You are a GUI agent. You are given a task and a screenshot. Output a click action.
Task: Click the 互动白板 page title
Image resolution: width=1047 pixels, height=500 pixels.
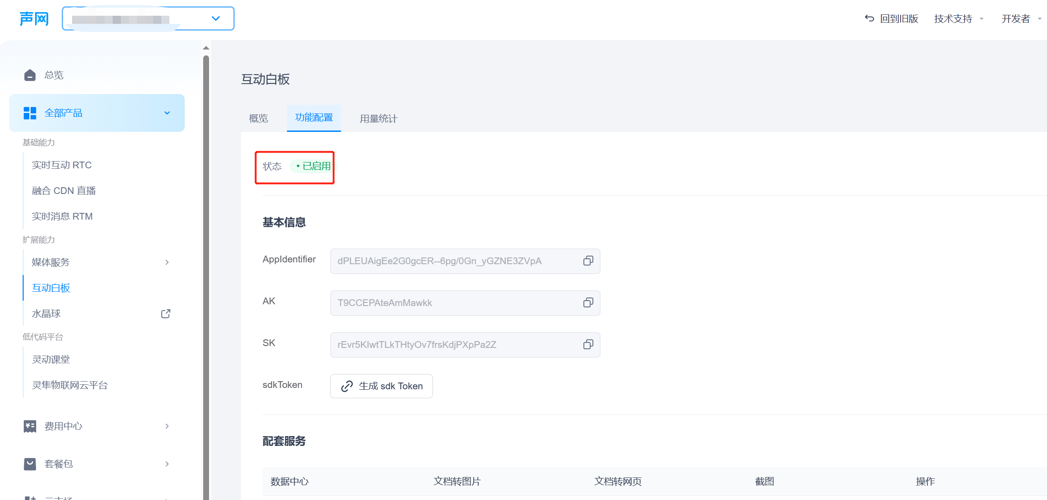pos(265,79)
